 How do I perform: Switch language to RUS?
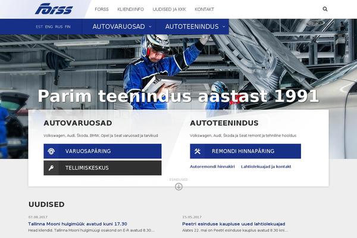coord(59,27)
